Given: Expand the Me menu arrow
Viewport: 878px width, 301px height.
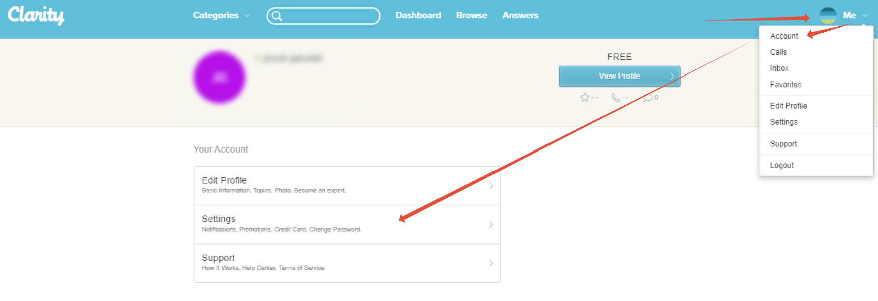Looking at the screenshot, I should coord(865,16).
